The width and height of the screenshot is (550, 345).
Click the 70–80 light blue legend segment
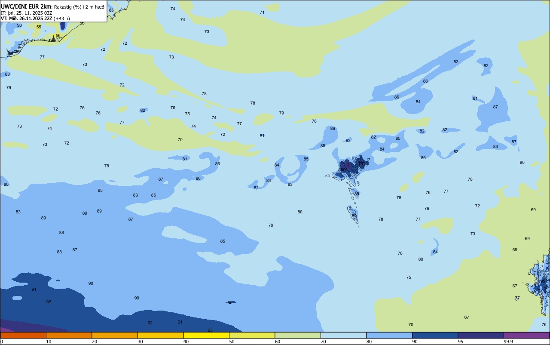tap(343, 335)
